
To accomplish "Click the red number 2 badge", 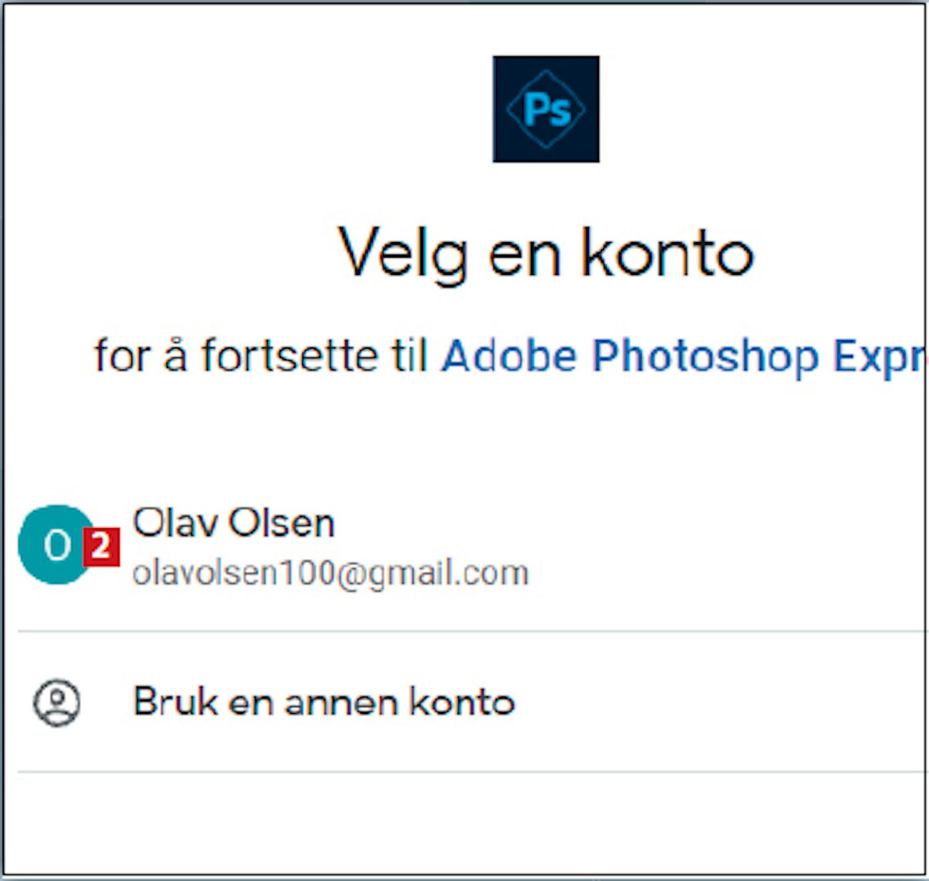I will (101, 547).
